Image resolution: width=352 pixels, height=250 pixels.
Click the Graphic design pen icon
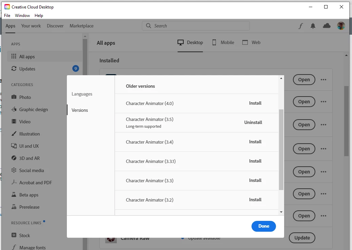[14, 109]
